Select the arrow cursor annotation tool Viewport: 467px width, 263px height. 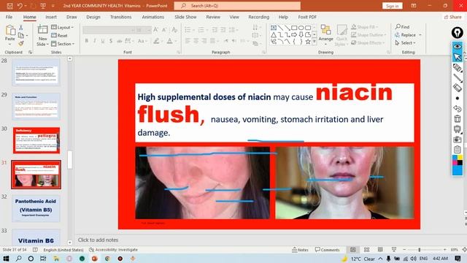[458, 57]
